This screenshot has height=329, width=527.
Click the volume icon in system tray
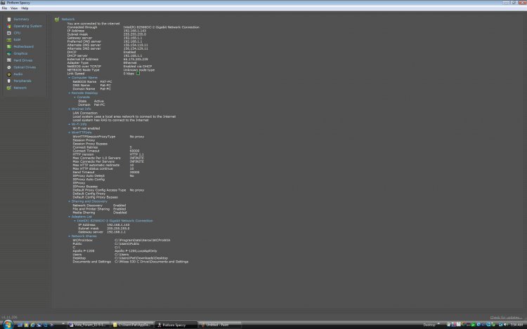506,325
